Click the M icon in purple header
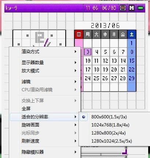The width and height of the screenshot is (150, 158). (132, 8)
